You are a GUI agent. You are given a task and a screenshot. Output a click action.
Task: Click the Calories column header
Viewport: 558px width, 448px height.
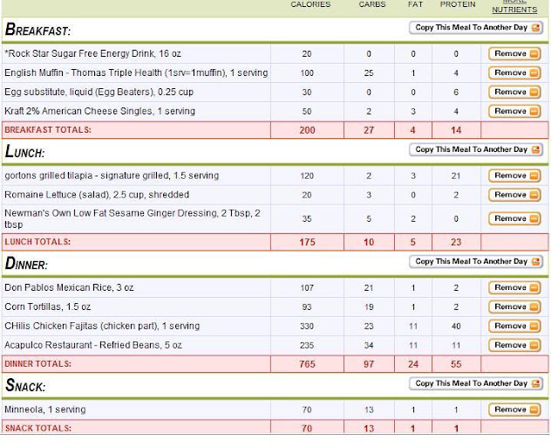pos(310,4)
